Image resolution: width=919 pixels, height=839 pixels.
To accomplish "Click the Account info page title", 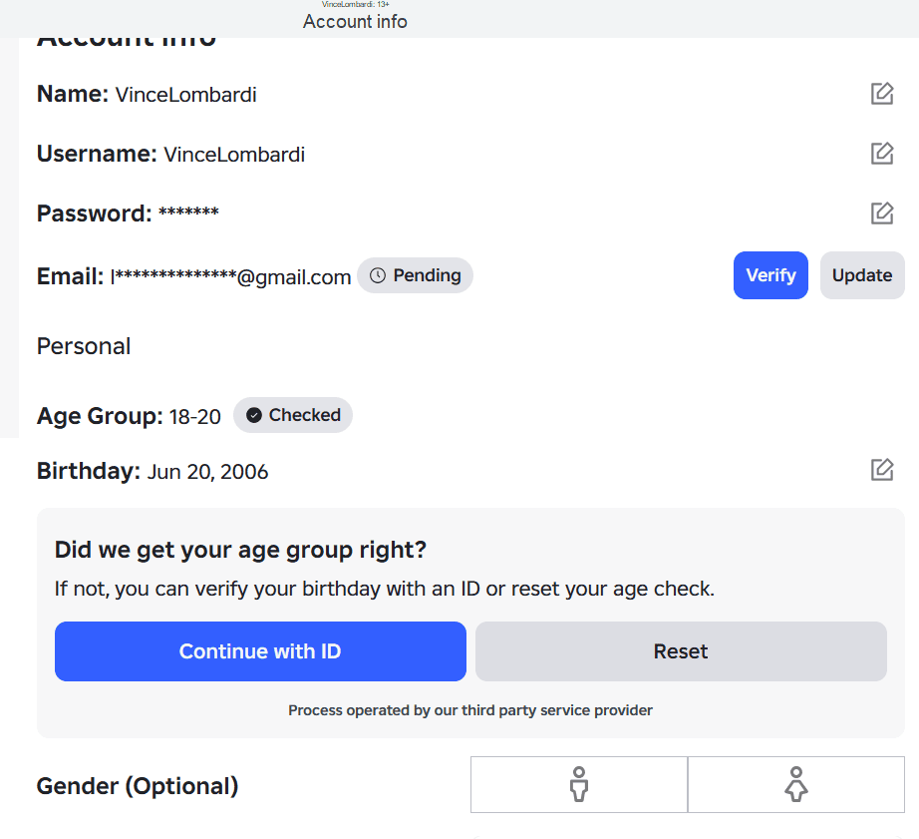I will click(x=355, y=22).
